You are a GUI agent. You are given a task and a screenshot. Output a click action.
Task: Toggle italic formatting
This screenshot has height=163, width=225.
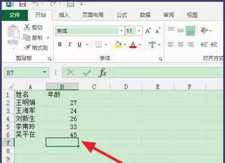70,45
